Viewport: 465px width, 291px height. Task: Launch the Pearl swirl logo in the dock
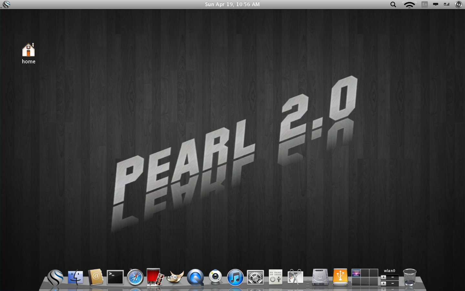tap(55, 277)
